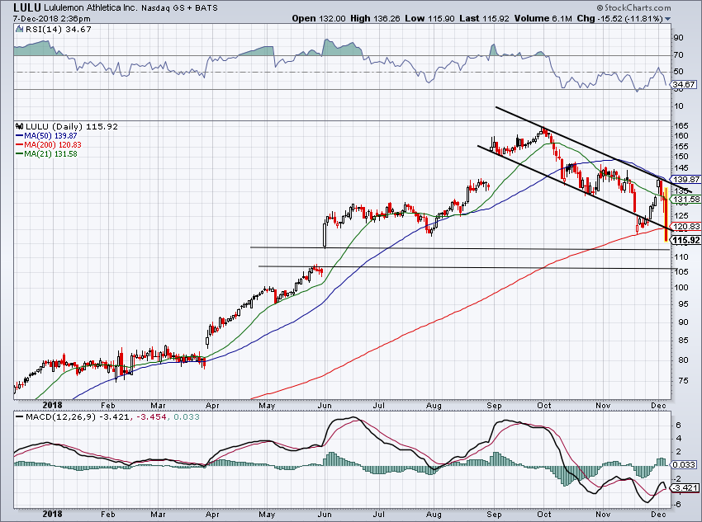Click the 131.58 MA21 price tag

pyautogui.click(x=686, y=200)
